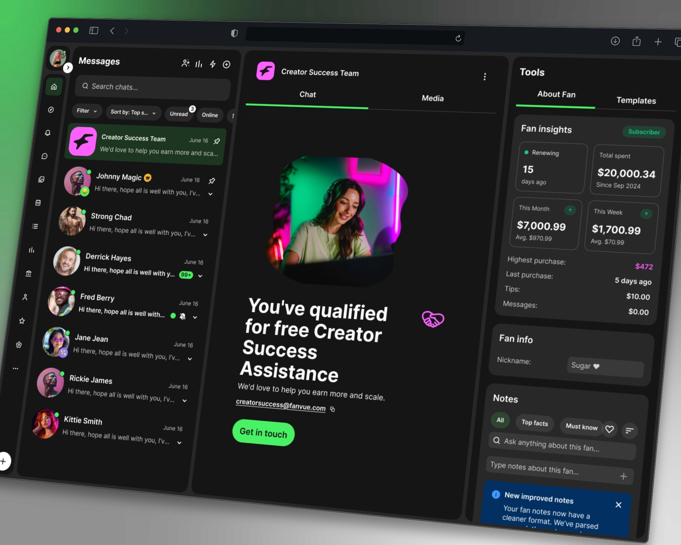The image size is (681, 545).
Task: Open the three-dot menu in the chat header
Action: 485,77
